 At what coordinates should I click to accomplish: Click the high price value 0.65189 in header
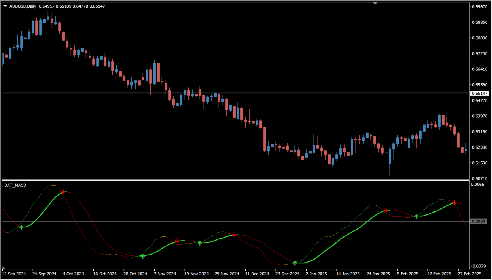[x=64, y=6]
